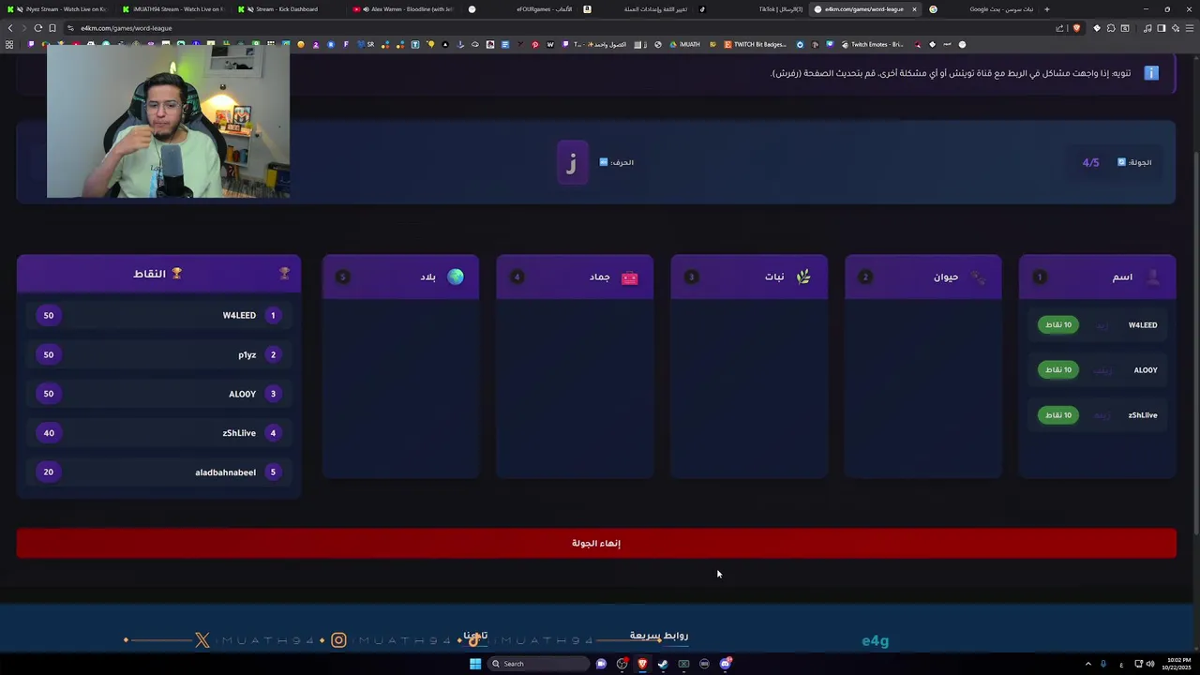
Task: Open Discord from the taskbar
Action: coord(725,664)
